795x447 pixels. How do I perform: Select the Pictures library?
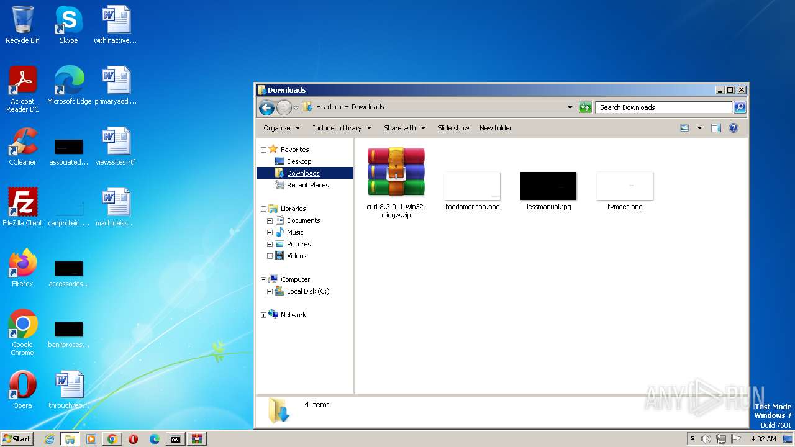coord(299,244)
